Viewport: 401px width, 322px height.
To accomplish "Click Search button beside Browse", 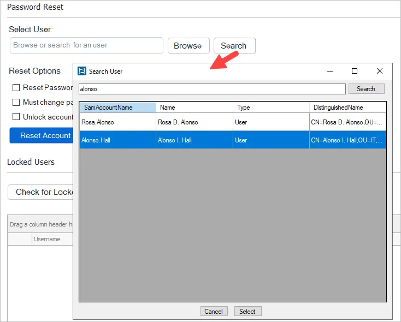I will [x=234, y=45].
